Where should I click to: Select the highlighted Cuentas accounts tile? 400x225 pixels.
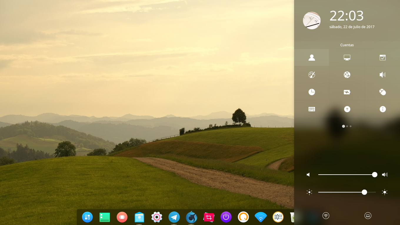pos(312,57)
